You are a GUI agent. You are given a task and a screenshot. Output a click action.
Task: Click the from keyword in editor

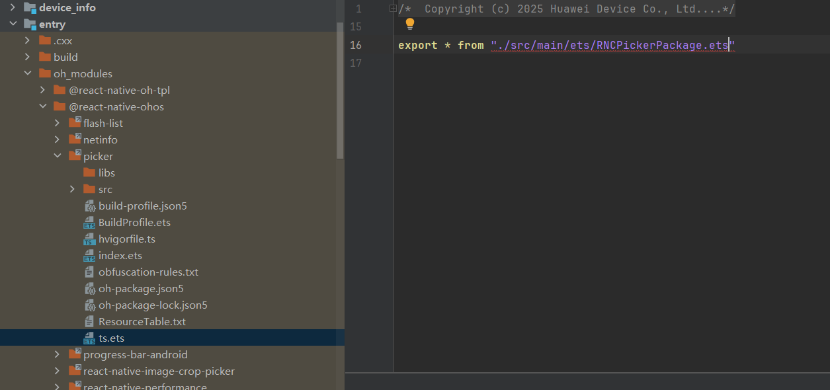(x=471, y=45)
